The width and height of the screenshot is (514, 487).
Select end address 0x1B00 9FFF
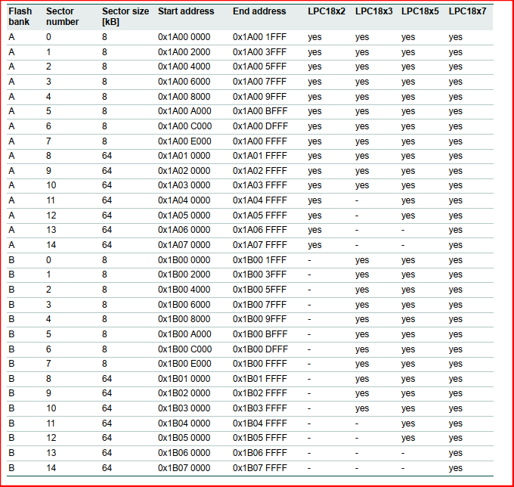(259, 319)
